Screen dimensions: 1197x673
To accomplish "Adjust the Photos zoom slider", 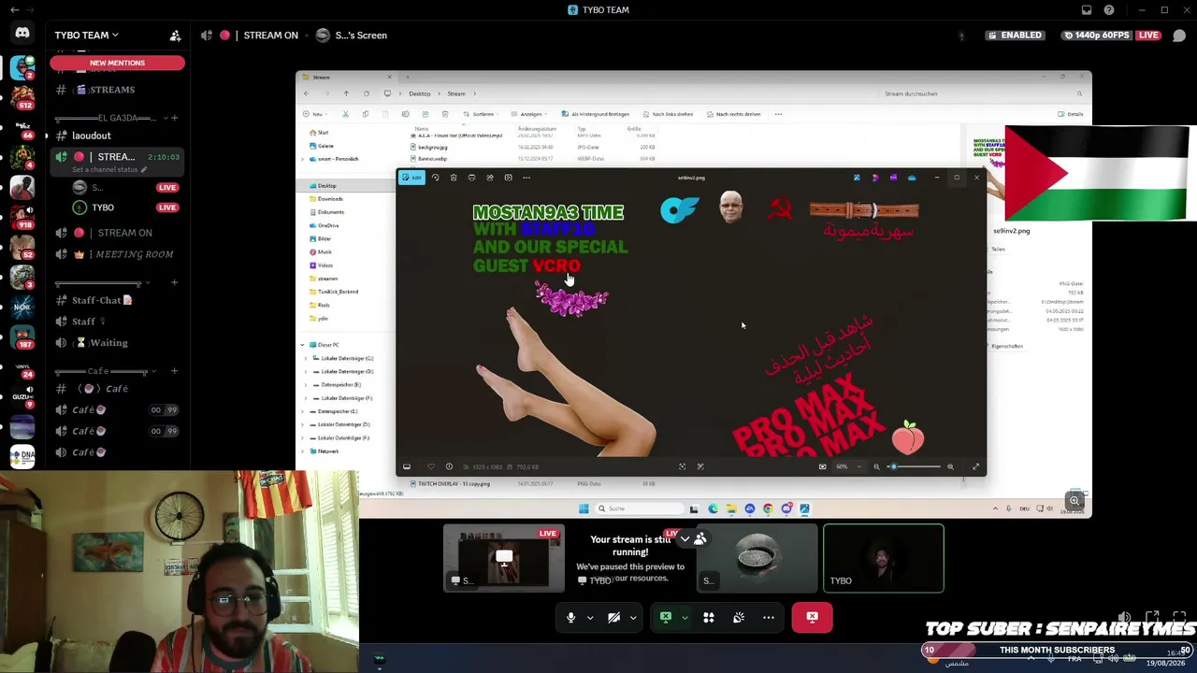I will click(913, 466).
